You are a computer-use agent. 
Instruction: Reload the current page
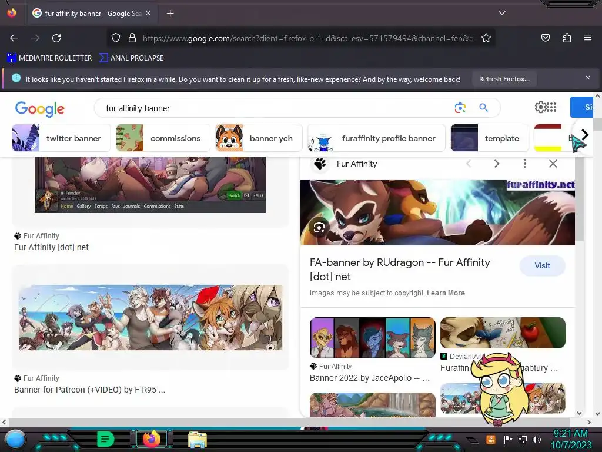(x=56, y=38)
